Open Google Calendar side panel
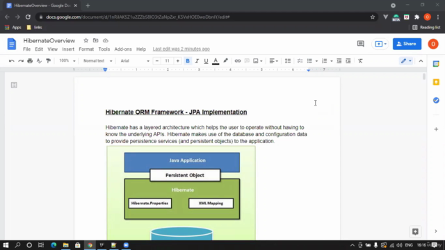Screen dimensions: 445x250 click(x=436, y=64)
